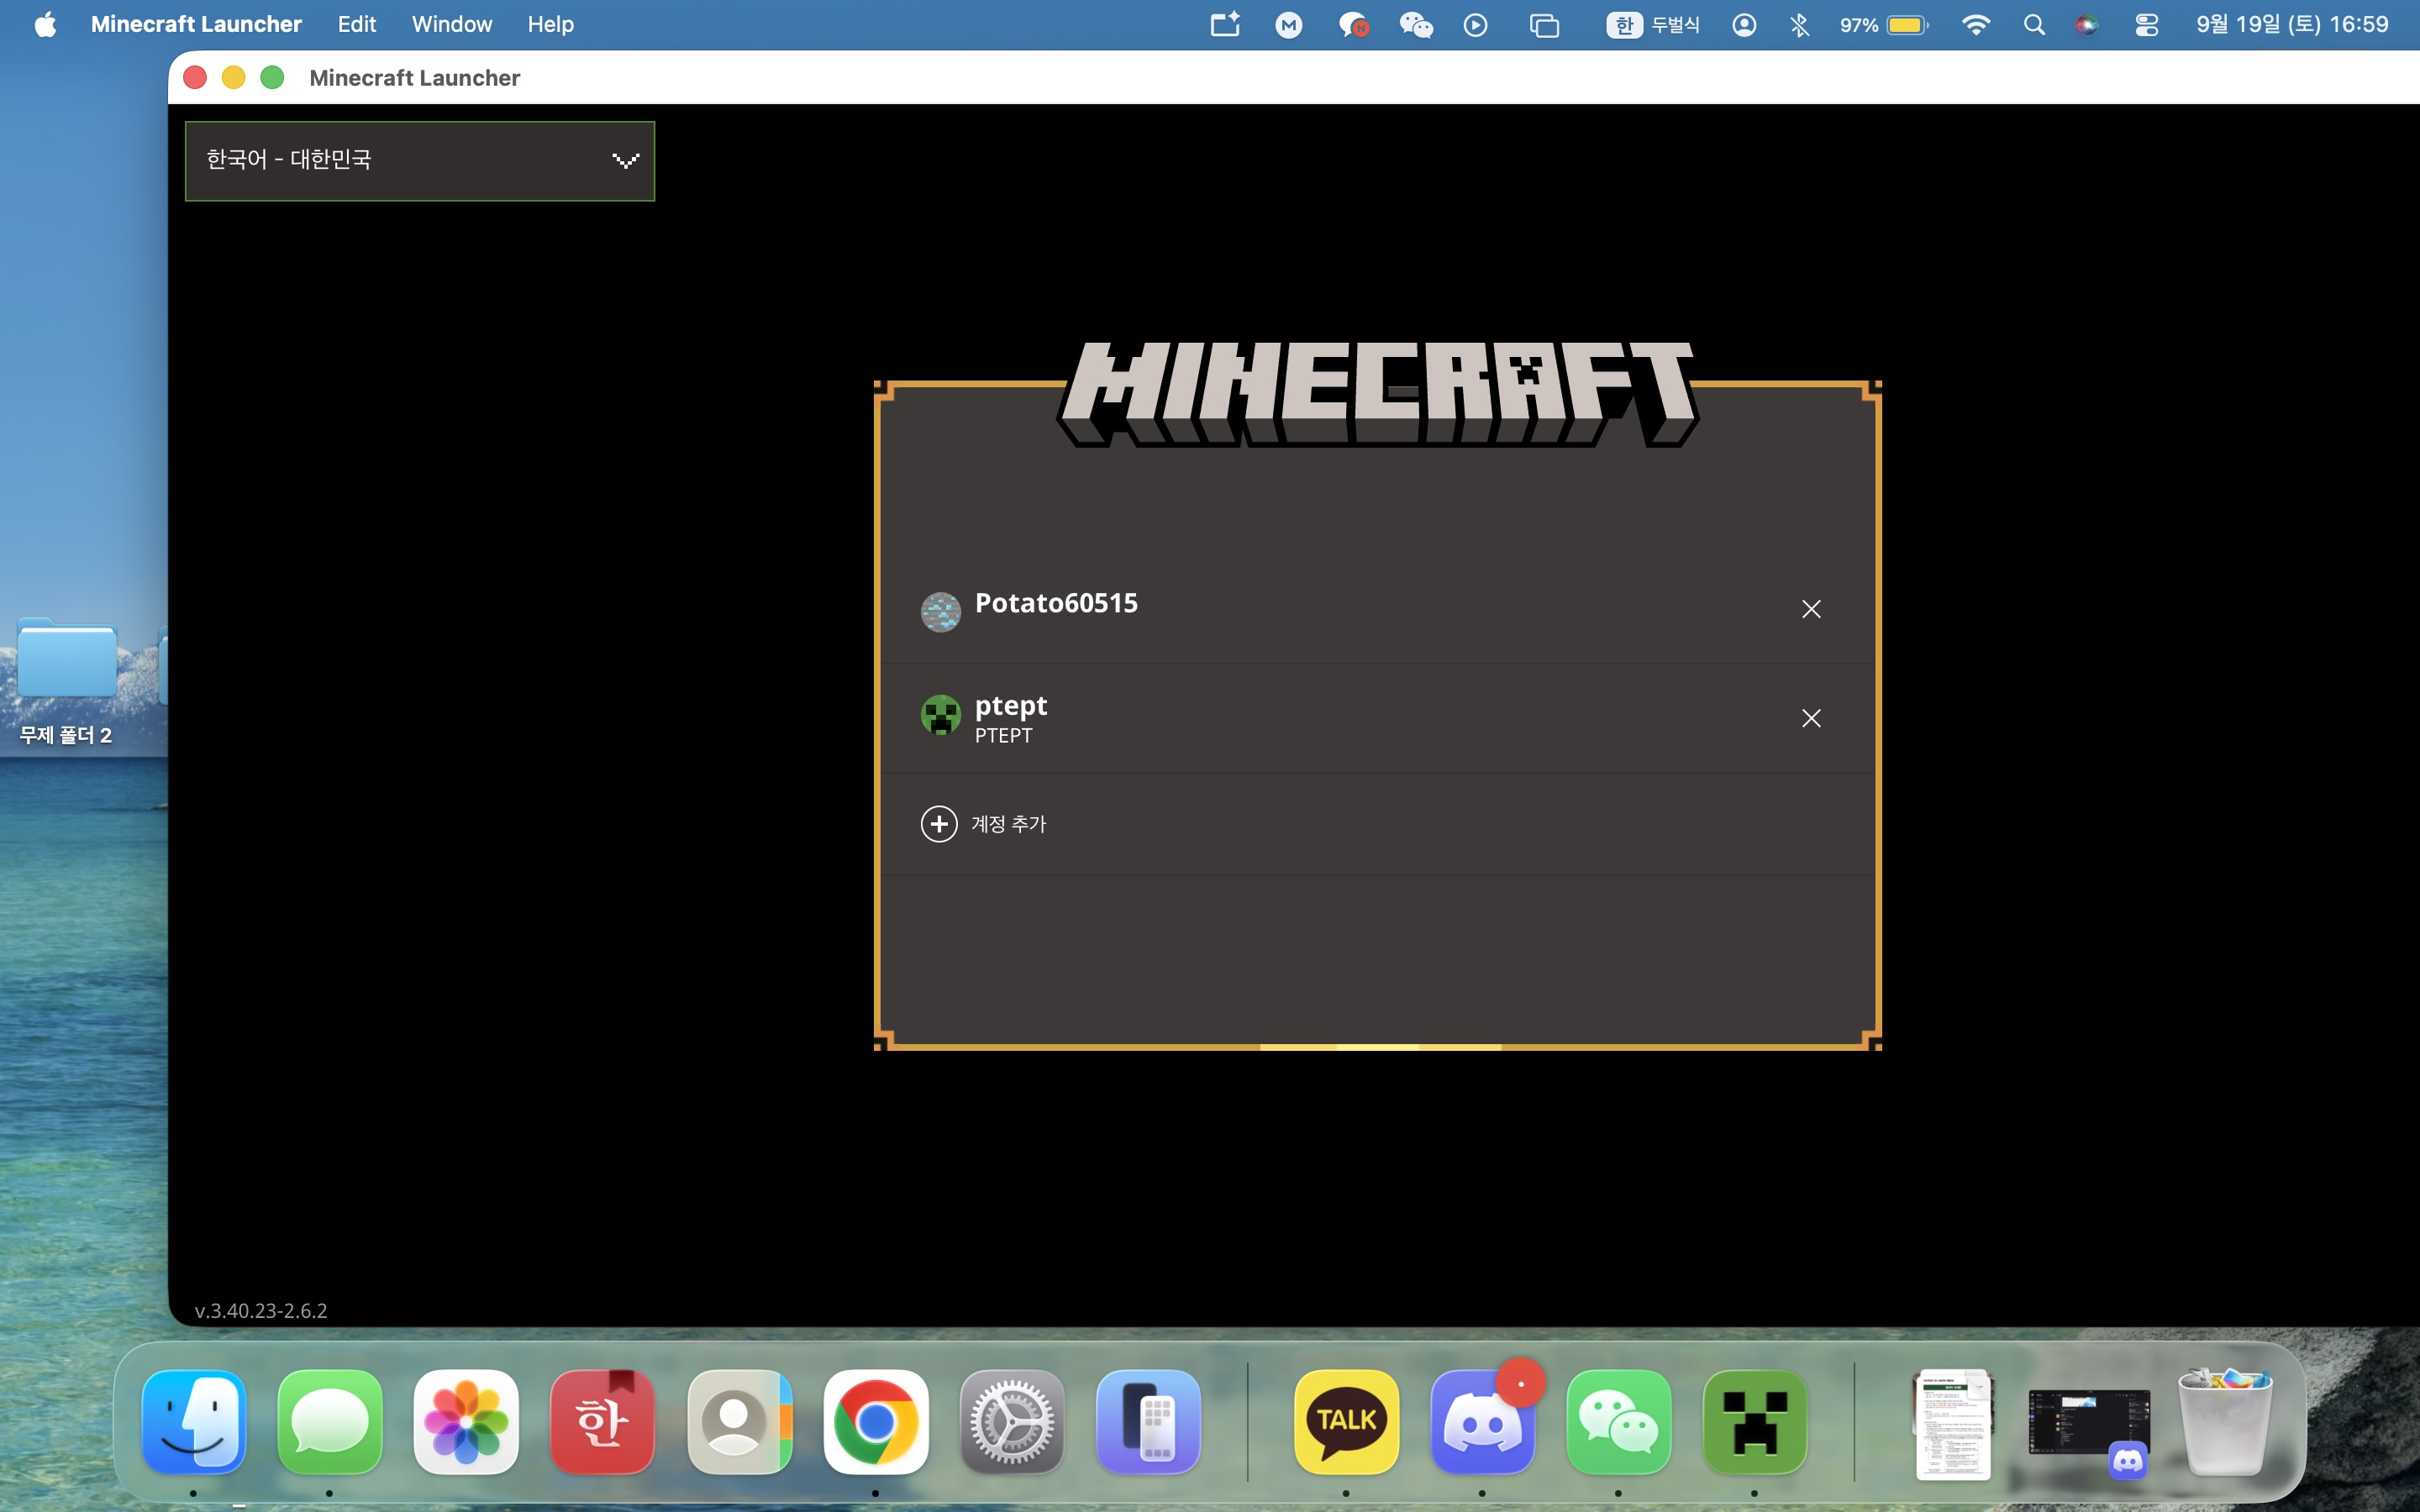The image size is (2420, 1512).
Task: Select the Potato60515 account
Action: click(1377, 608)
